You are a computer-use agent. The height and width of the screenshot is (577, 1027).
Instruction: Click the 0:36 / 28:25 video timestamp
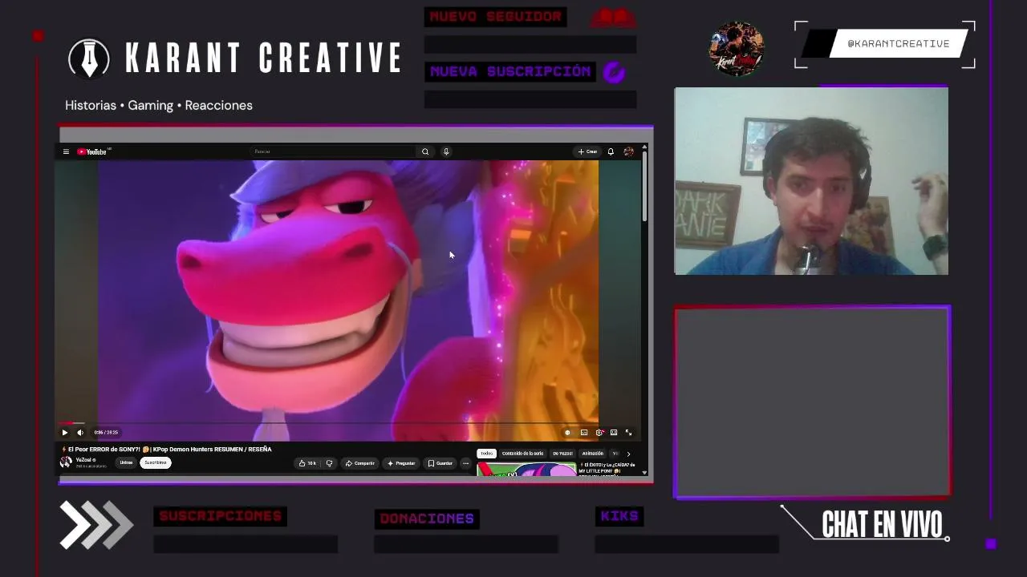coord(106,433)
